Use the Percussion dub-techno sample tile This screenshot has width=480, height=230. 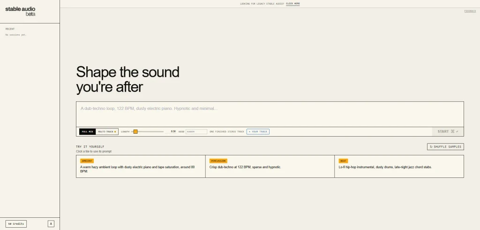click(270, 166)
